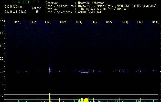
Task: Click the Receiver label
Action: (x=52, y=9)
